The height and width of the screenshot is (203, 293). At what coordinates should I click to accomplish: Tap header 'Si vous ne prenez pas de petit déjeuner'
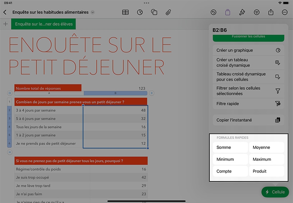click(81, 161)
